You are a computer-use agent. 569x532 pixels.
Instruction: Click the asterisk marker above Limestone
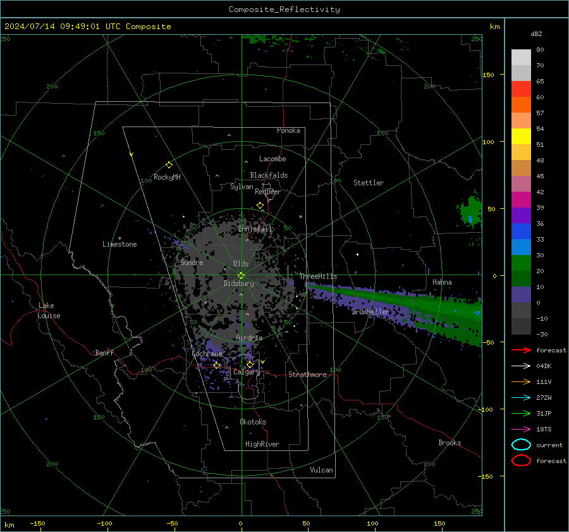tap(119, 238)
